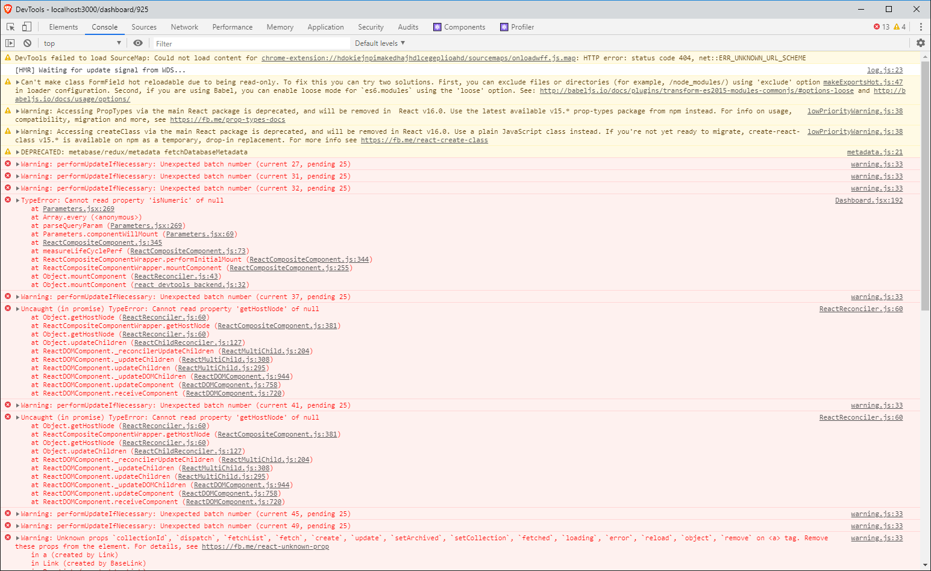The width and height of the screenshot is (931, 571).
Task: Open the 'top' execution context dropdown
Action: tap(82, 43)
